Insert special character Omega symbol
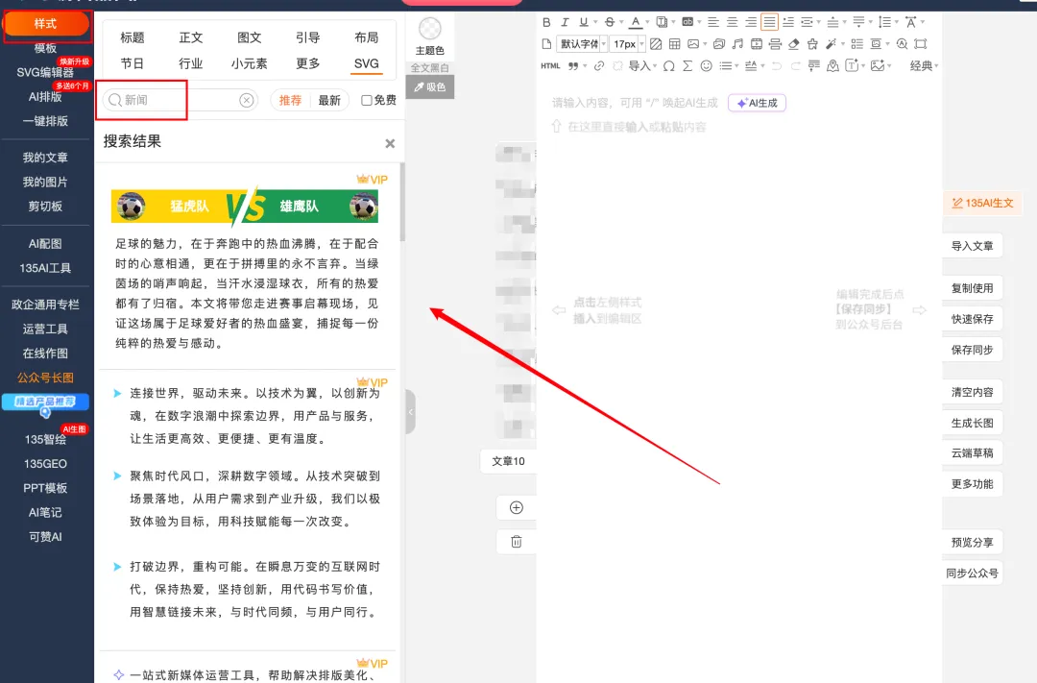Screen dimensions: 1037x683 coord(669,66)
